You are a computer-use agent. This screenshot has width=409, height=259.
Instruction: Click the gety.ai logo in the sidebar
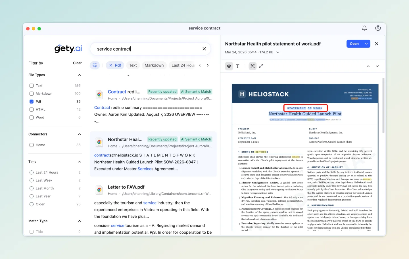coord(68,48)
